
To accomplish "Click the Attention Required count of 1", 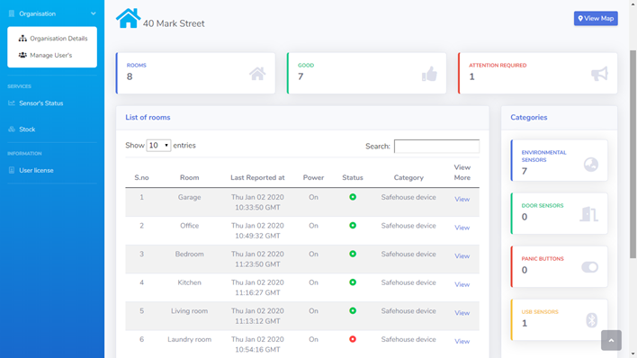I will point(471,76).
